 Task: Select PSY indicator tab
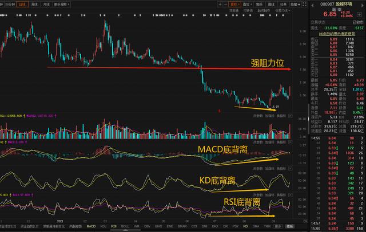(235, 226)
